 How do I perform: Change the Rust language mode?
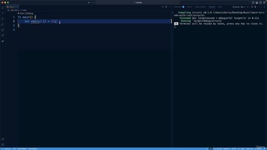point(243,149)
